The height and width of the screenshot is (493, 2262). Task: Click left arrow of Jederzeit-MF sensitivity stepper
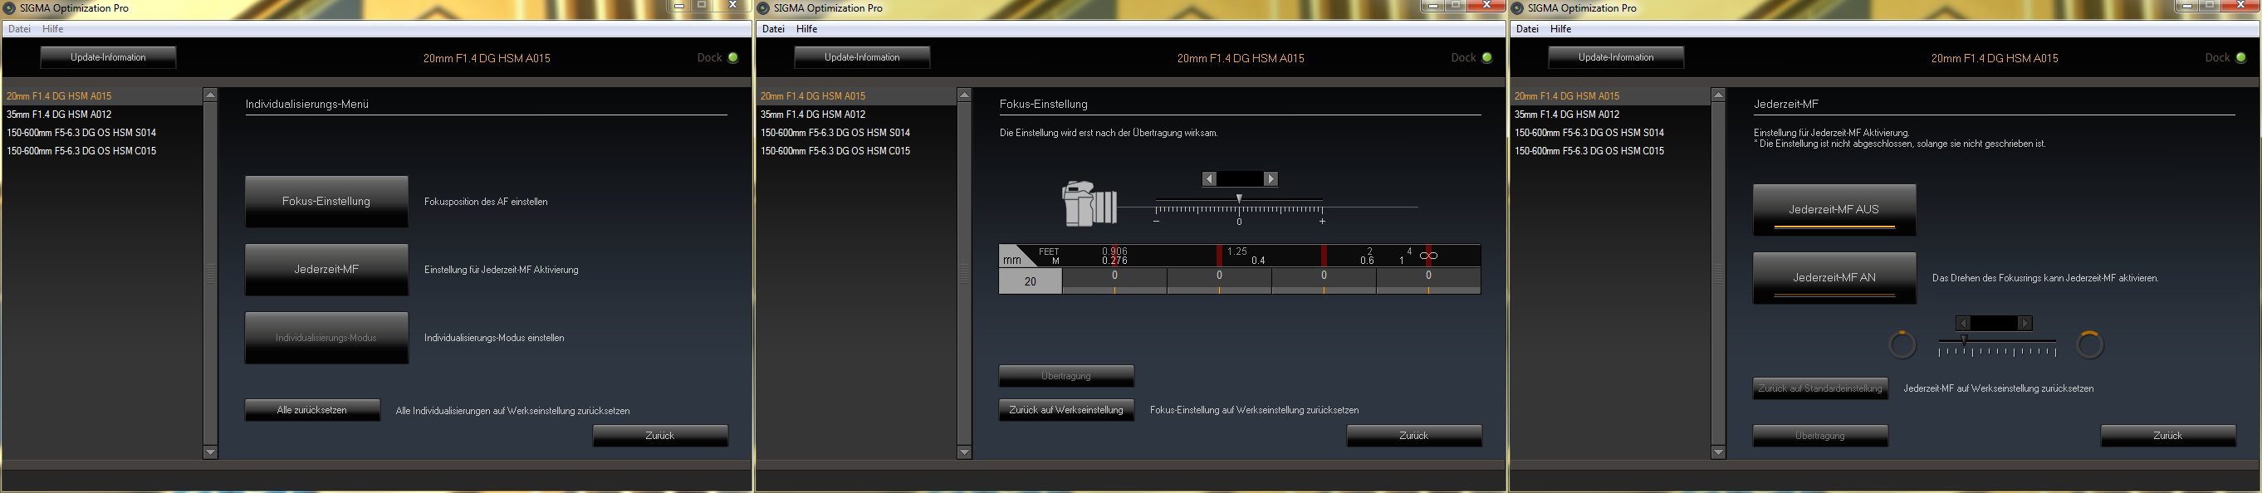tap(1963, 323)
